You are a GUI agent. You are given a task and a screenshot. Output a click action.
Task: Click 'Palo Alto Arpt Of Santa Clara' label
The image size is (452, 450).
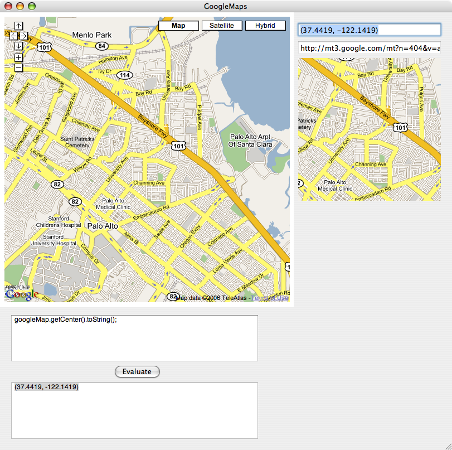(250, 141)
